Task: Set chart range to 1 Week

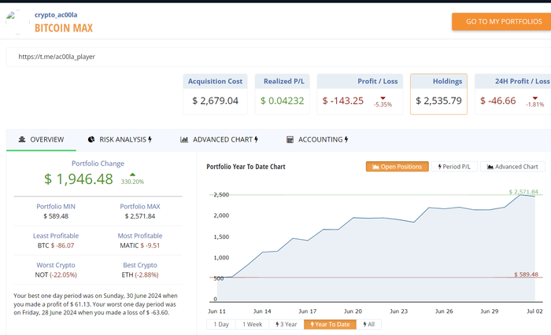Action: (x=253, y=324)
